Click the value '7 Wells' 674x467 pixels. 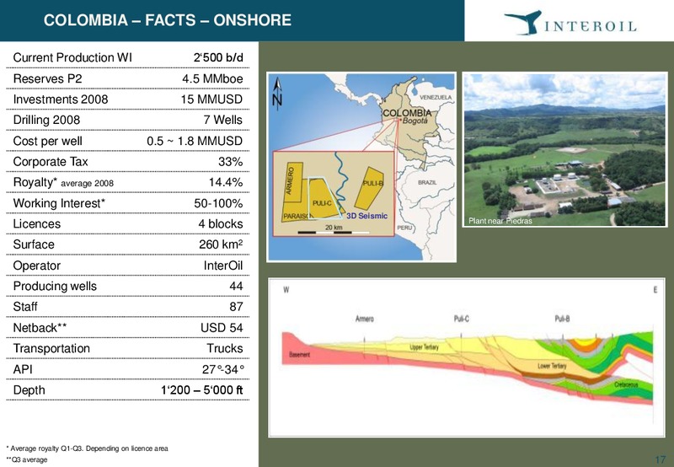223,120
